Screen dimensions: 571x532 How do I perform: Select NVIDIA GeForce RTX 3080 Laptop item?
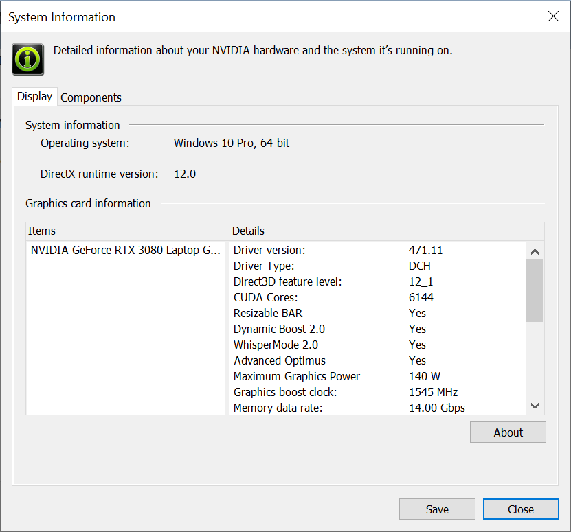pos(126,250)
